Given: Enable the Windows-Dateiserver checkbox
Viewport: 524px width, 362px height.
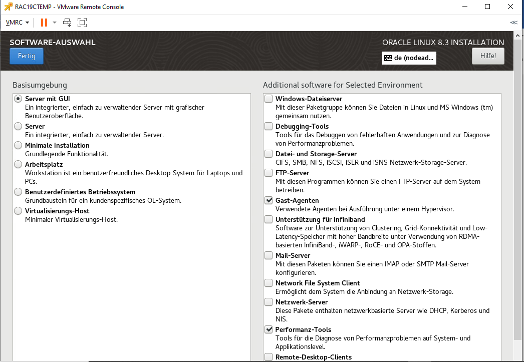Looking at the screenshot, I should point(269,99).
